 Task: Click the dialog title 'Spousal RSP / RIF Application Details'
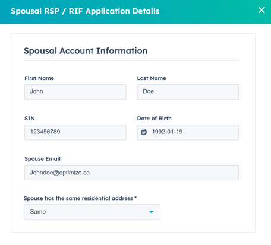click(85, 11)
